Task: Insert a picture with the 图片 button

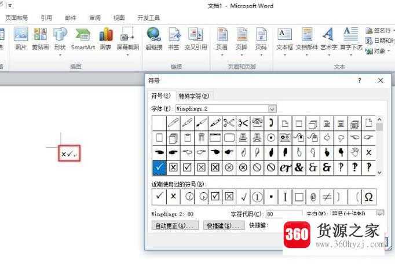Action: click(21, 39)
